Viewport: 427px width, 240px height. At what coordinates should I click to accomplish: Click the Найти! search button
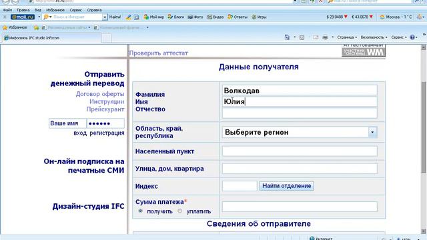(x=115, y=17)
